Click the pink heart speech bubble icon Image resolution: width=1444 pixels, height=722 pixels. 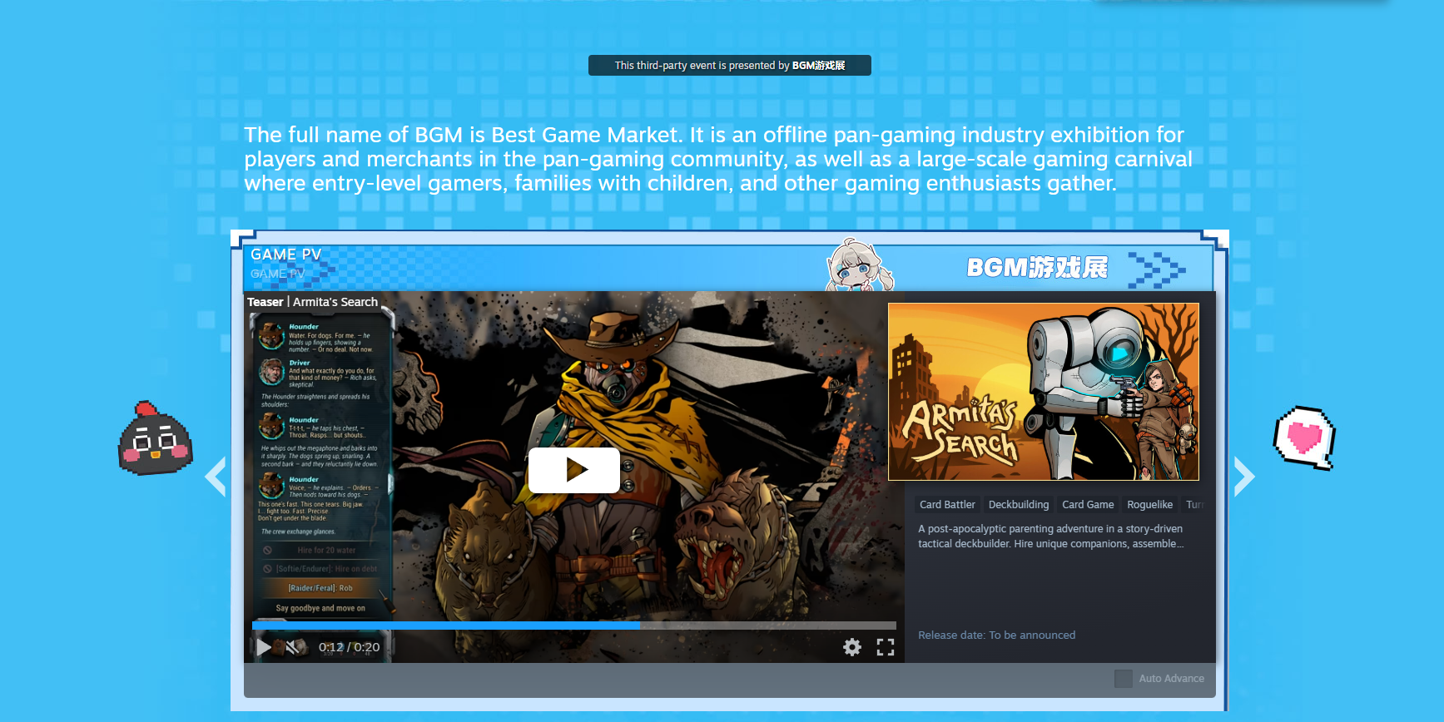[x=1303, y=438]
